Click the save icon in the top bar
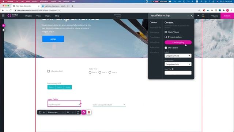Image resolution: width=234 pixels, height=132 pixels. pos(203,16)
